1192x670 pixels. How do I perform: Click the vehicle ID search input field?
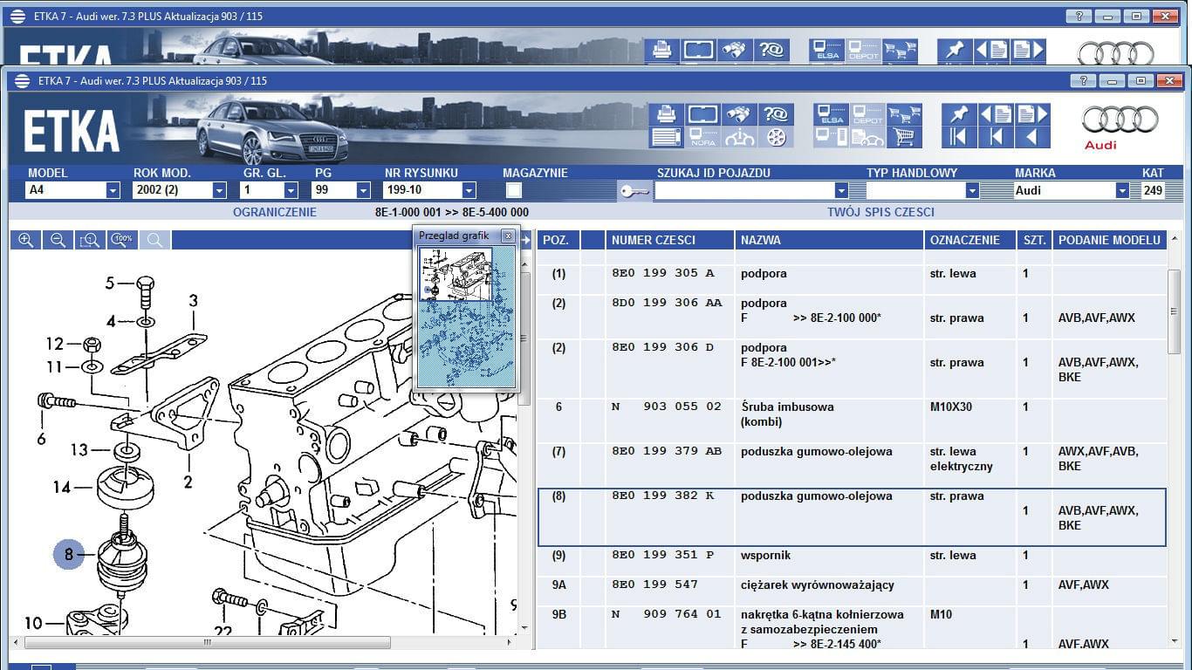point(744,190)
